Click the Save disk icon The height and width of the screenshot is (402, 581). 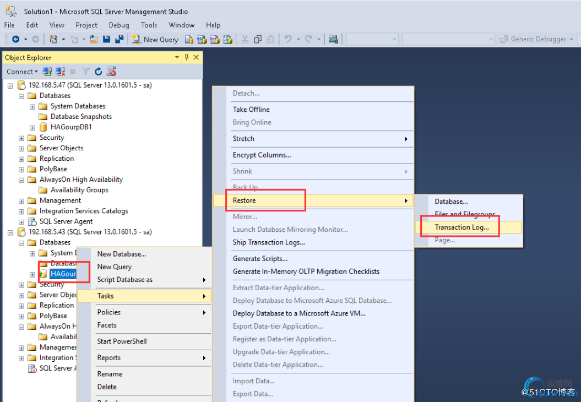pyautogui.click(x=107, y=39)
